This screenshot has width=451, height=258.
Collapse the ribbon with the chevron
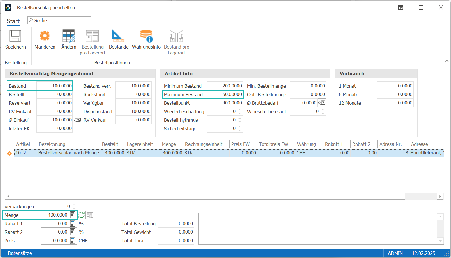[x=447, y=61]
